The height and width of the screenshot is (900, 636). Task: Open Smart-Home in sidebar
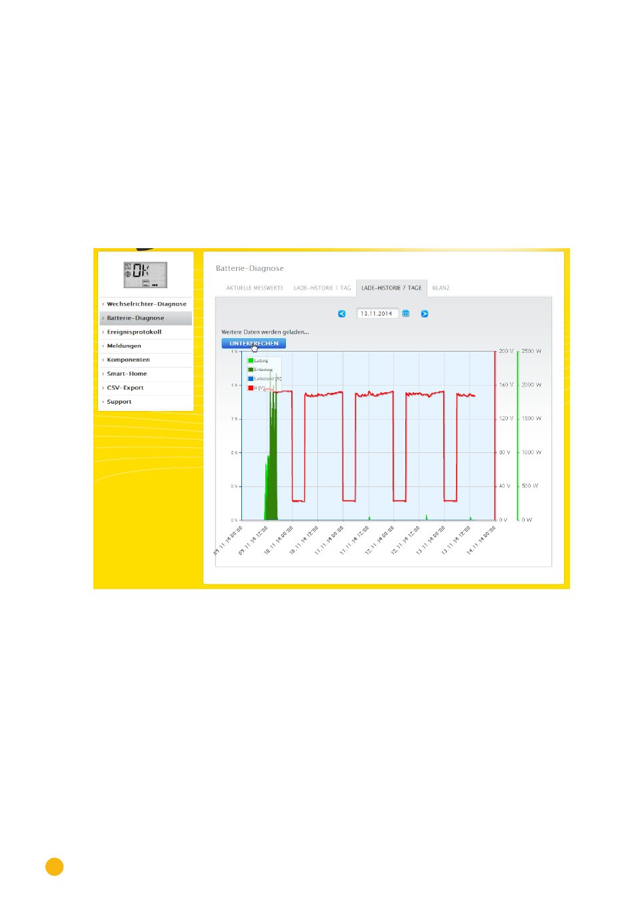tap(146, 374)
